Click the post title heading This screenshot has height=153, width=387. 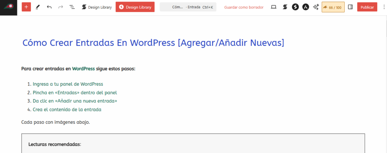click(153, 43)
